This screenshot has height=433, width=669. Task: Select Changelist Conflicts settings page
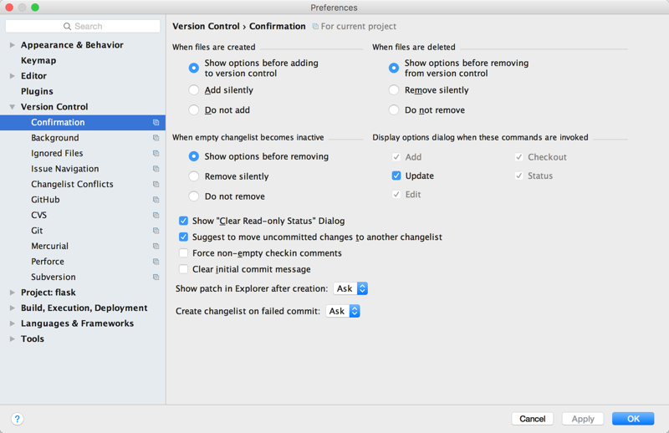pyautogui.click(x=72, y=185)
